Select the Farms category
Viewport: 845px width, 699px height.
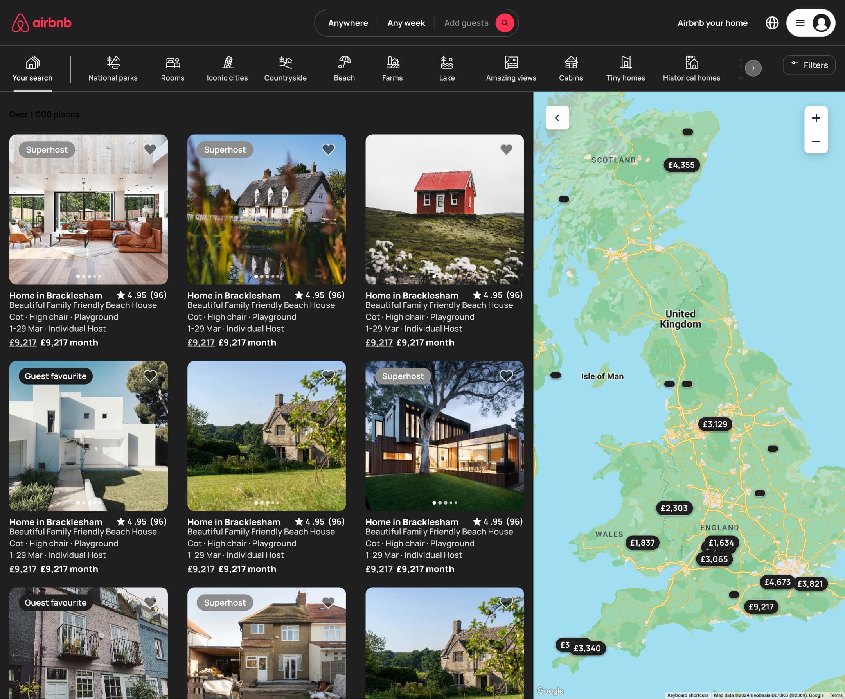(x=392, y=69)
